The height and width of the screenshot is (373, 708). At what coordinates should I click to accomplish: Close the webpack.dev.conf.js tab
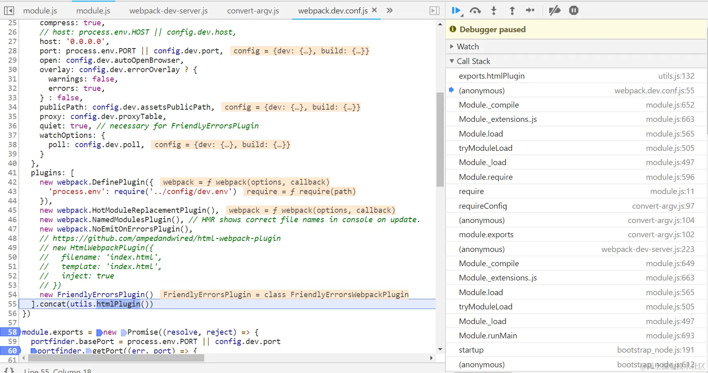(374, 10)
